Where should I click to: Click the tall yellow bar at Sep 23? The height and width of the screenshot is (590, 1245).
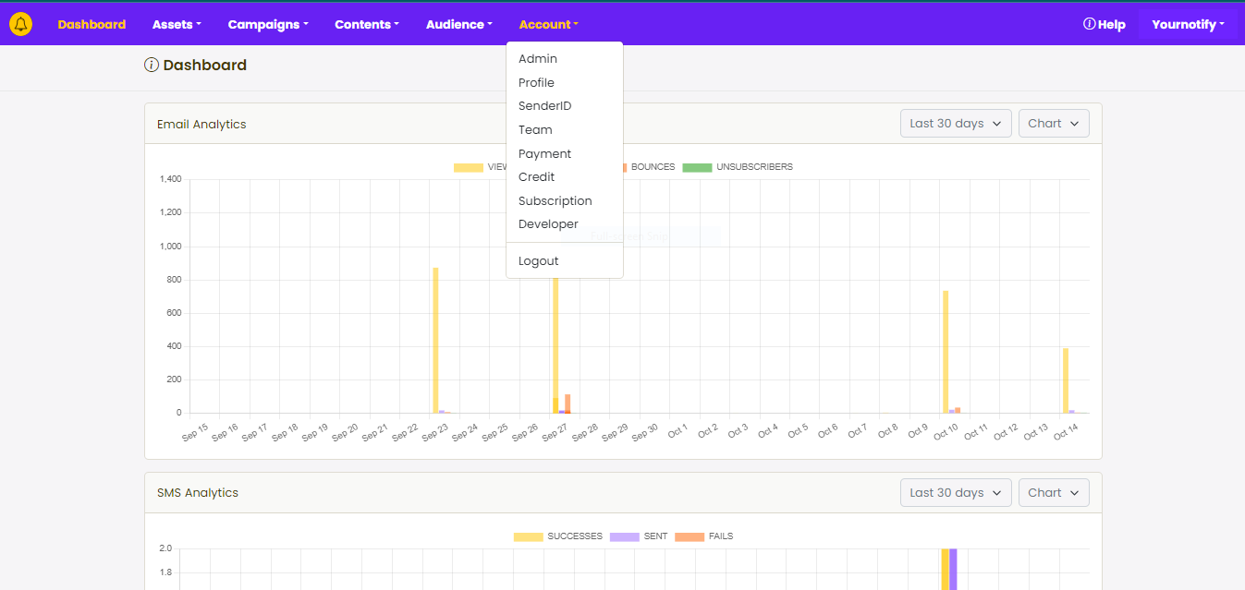point(435,341)
